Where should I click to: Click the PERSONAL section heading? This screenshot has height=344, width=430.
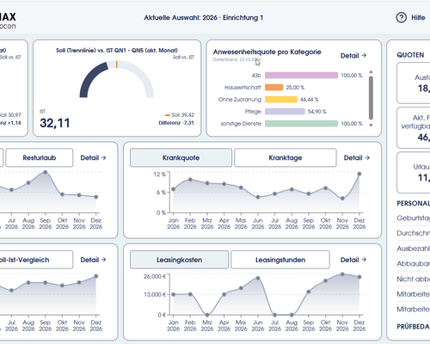coord(413,203)
